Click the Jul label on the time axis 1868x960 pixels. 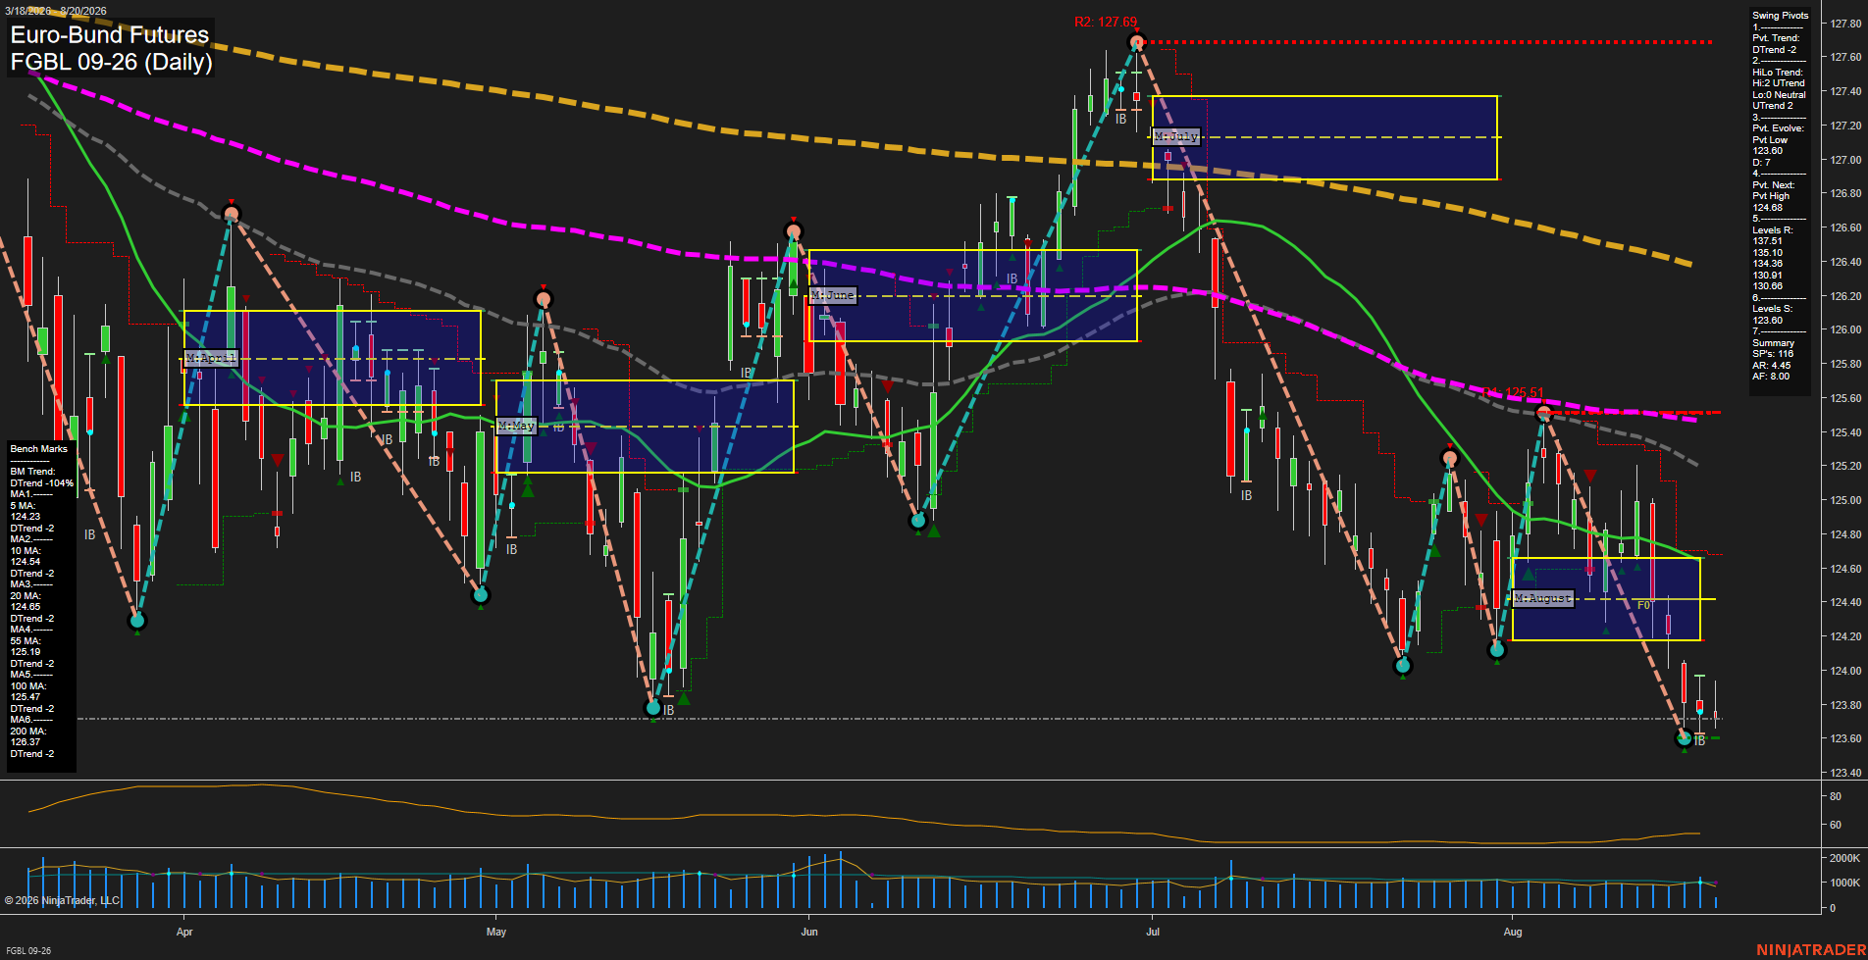[1153, 932]
